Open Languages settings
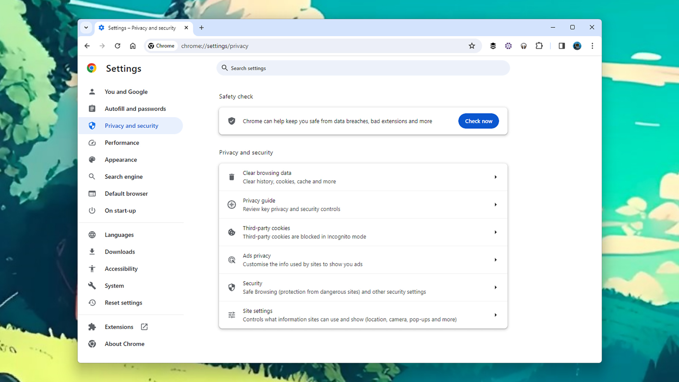The height and width of the screenshot is (382, 679). coord(131,235)
